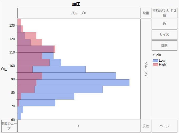Click the 段組 drop zone

(146, 13)
